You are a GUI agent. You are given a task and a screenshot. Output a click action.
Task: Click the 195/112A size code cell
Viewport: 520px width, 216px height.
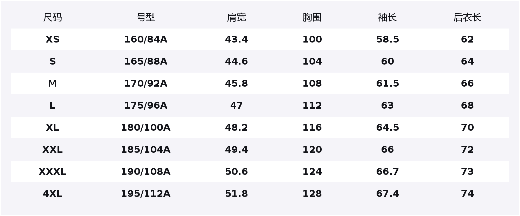point(146,194)
